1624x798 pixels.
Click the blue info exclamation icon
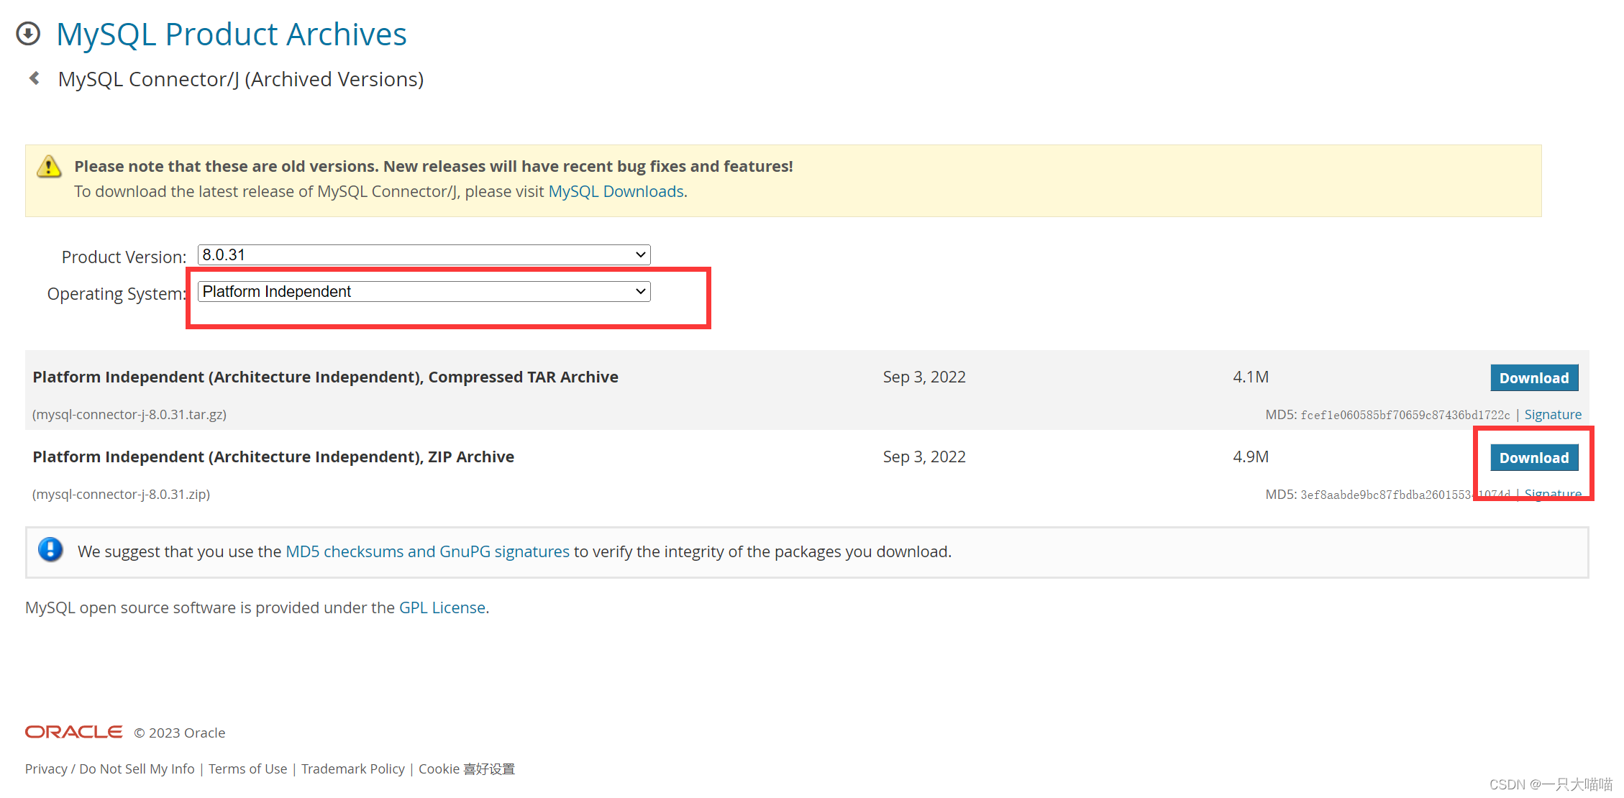[50, 550]
